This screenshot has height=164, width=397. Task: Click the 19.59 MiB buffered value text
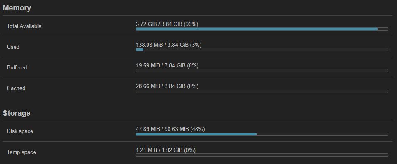pos(148,66)
